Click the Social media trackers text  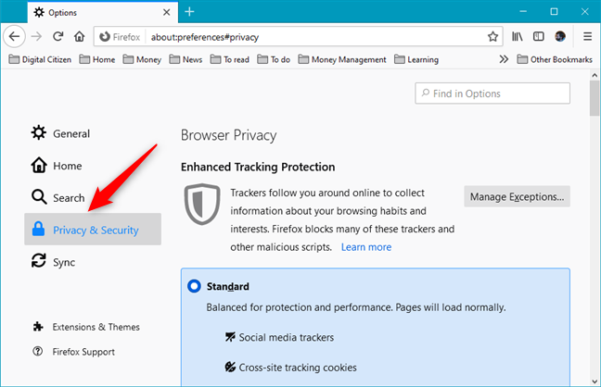click(287, 337)
